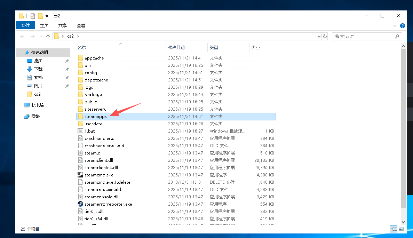Switch to details view in status bar
The width and height of the screenshot is (413, 238).
click(x=394, y=229)
